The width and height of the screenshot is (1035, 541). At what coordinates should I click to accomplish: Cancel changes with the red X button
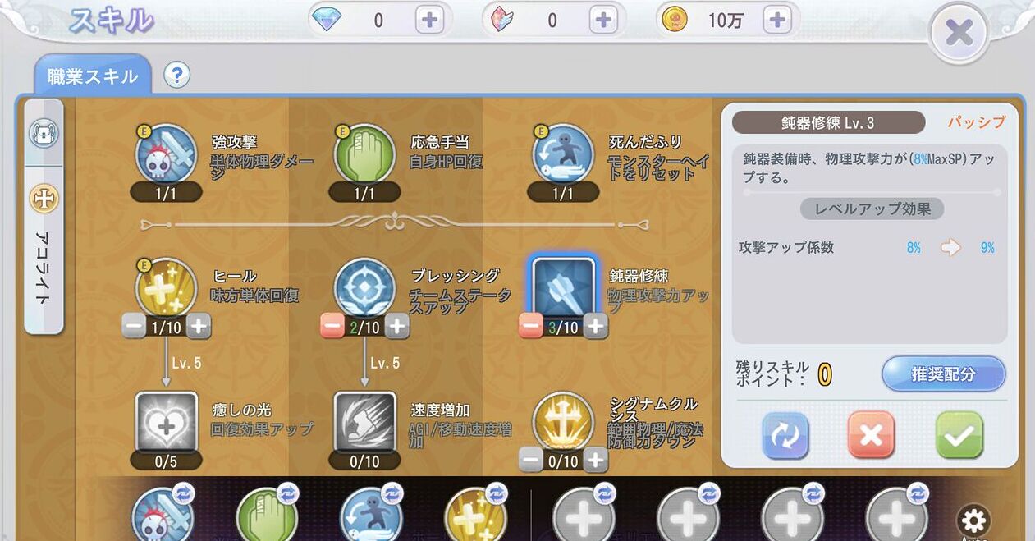pyautogui.click(x=872, y=434)
